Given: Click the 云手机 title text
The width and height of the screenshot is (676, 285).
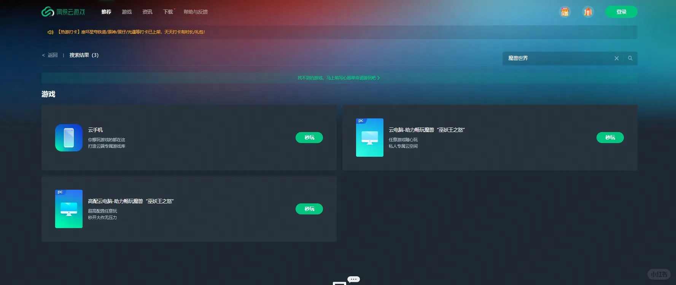Looking at the screenshot, I should (x=95, y=130).
